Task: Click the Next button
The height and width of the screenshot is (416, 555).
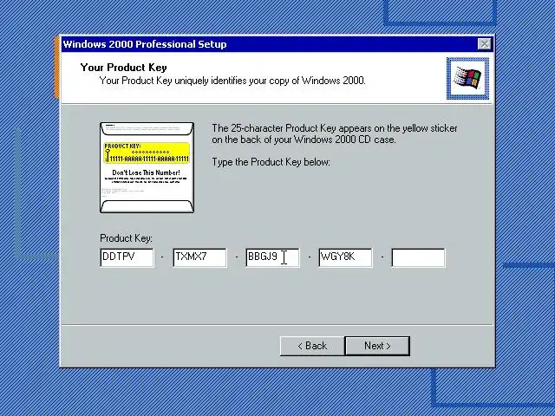Action: click(x=377, y=346)
